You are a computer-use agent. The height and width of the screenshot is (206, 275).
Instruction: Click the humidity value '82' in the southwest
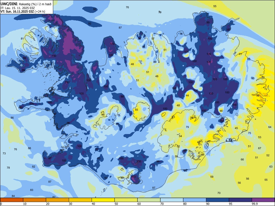(34, 167)
